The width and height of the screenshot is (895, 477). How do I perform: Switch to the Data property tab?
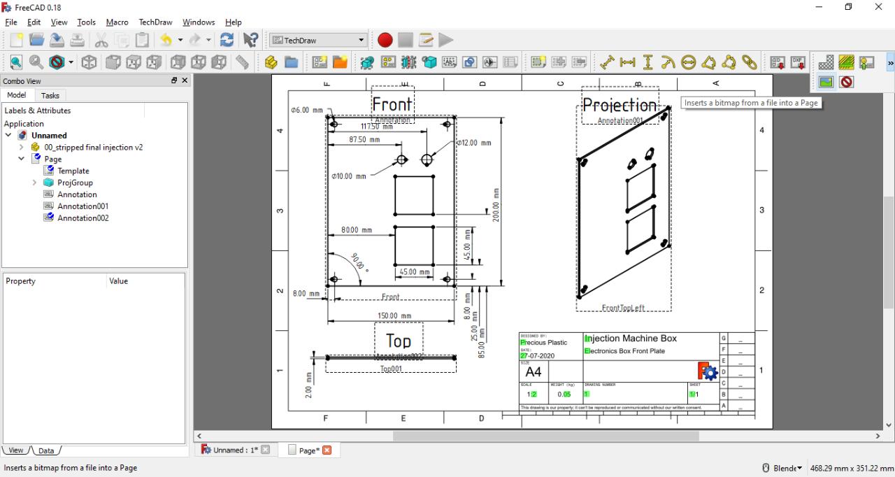[47, 450]
